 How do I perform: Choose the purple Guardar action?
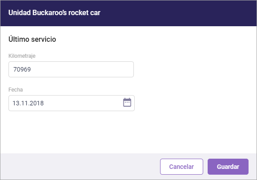[228, 167]
